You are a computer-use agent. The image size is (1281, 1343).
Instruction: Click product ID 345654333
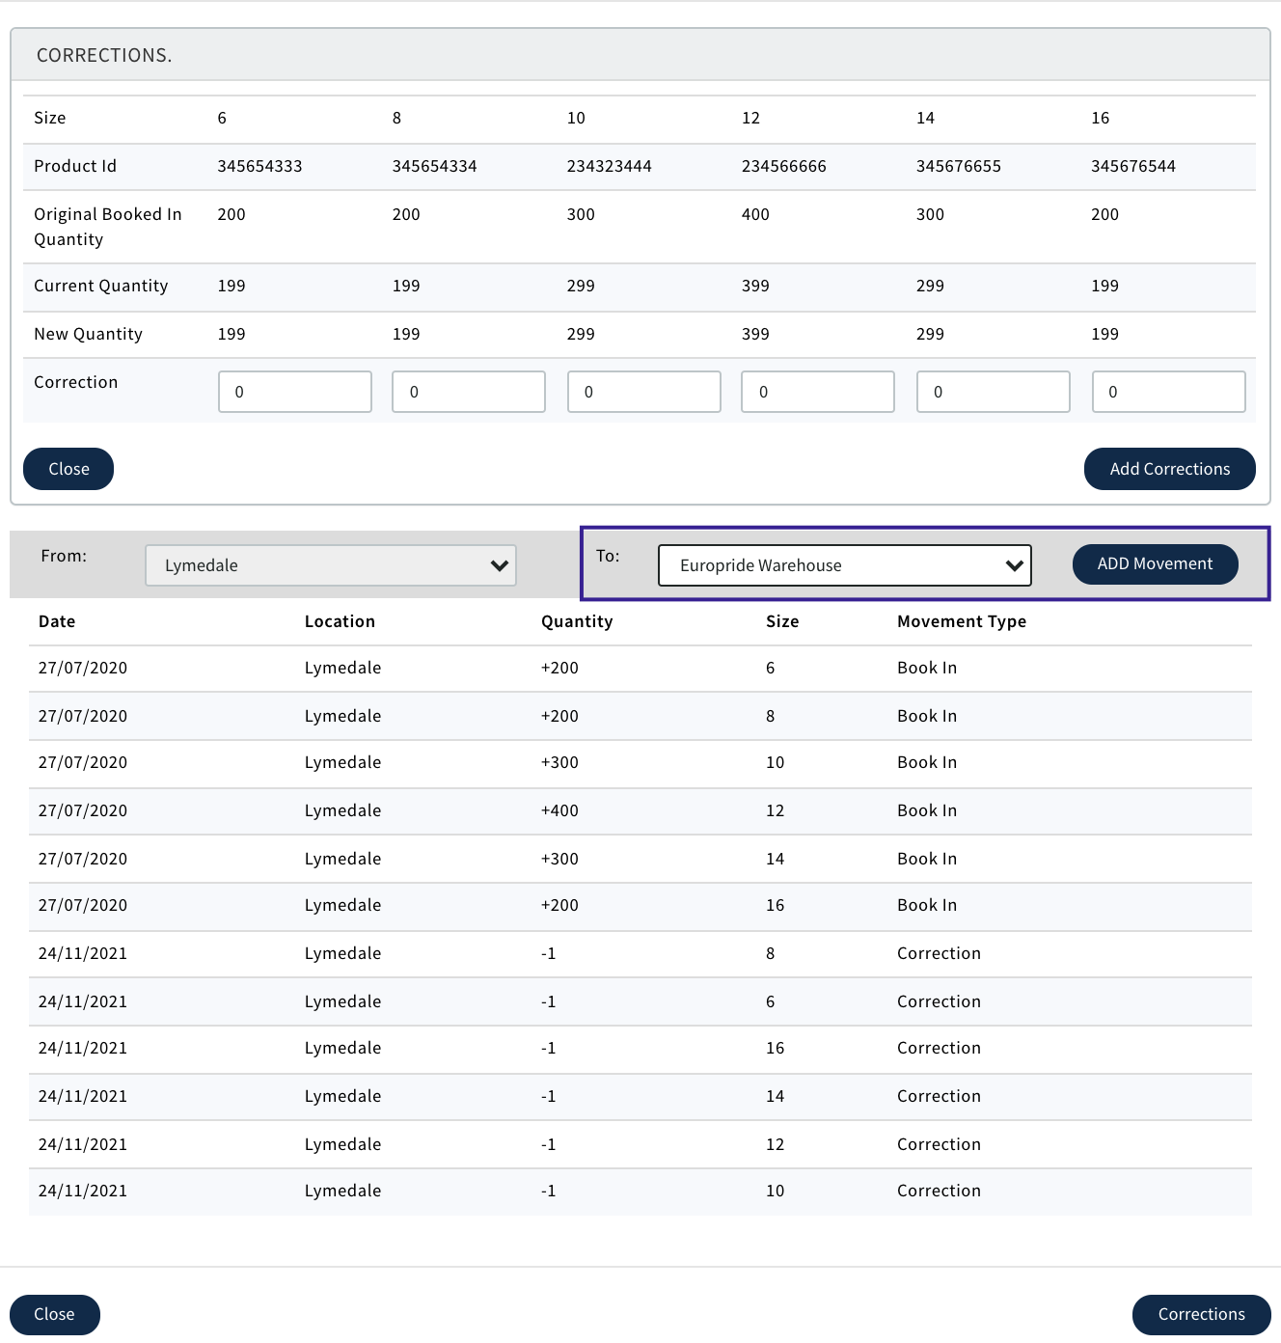tap(259, 166)
